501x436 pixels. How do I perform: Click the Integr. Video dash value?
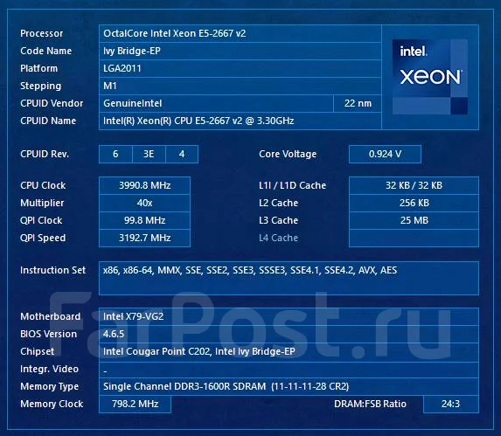click(x=105, y=371)
